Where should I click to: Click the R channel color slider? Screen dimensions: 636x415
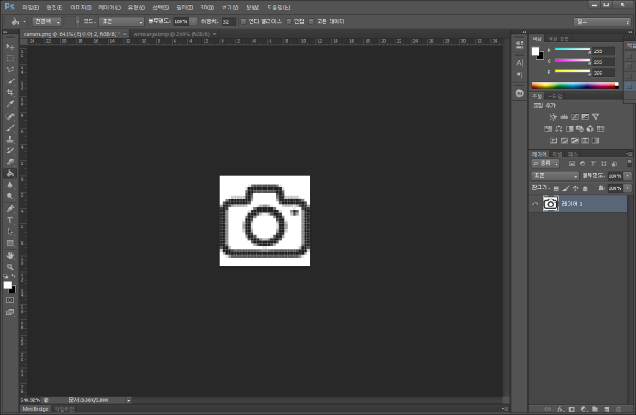[x=572, y=50]
